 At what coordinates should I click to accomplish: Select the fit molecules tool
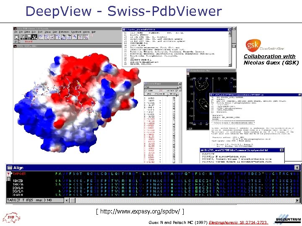coord(75,37)
